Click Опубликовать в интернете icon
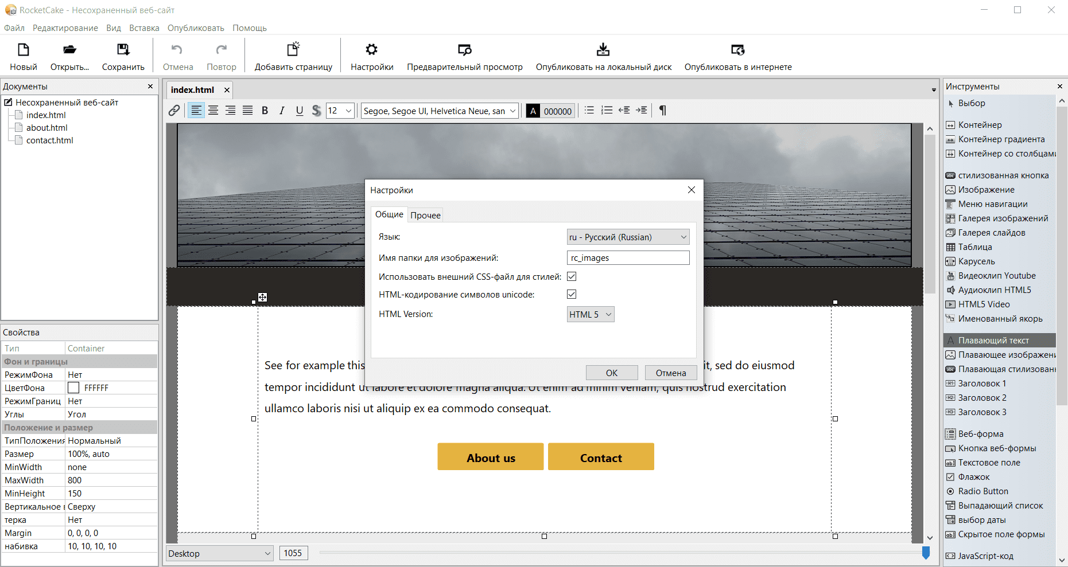1068x567 pixels. [x=738, y=50]
